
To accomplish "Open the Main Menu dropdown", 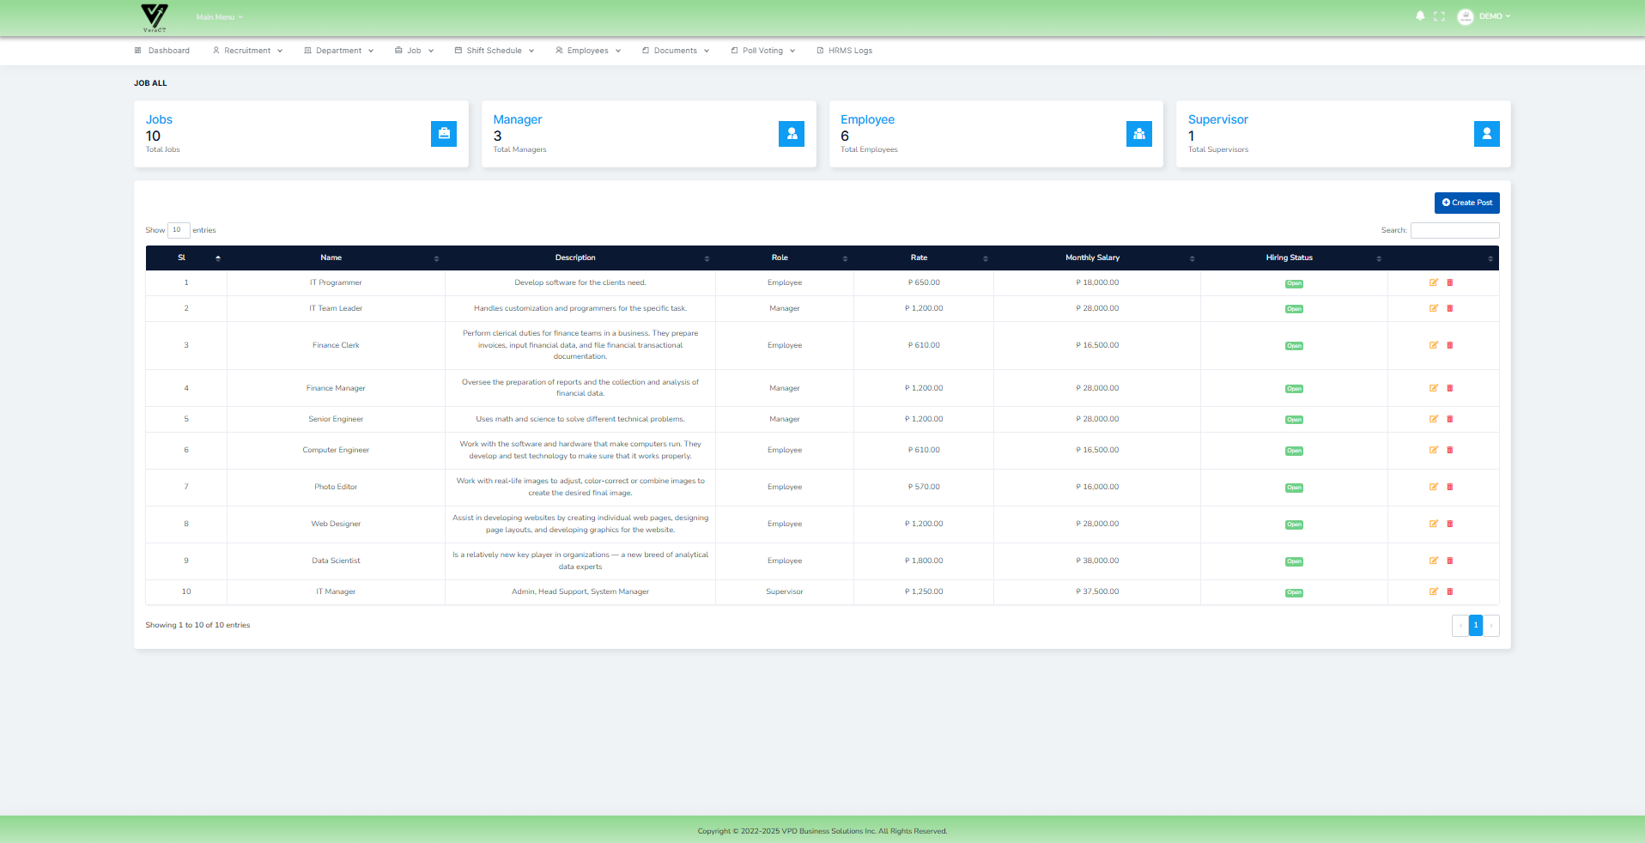I will (x=218, y=16).
